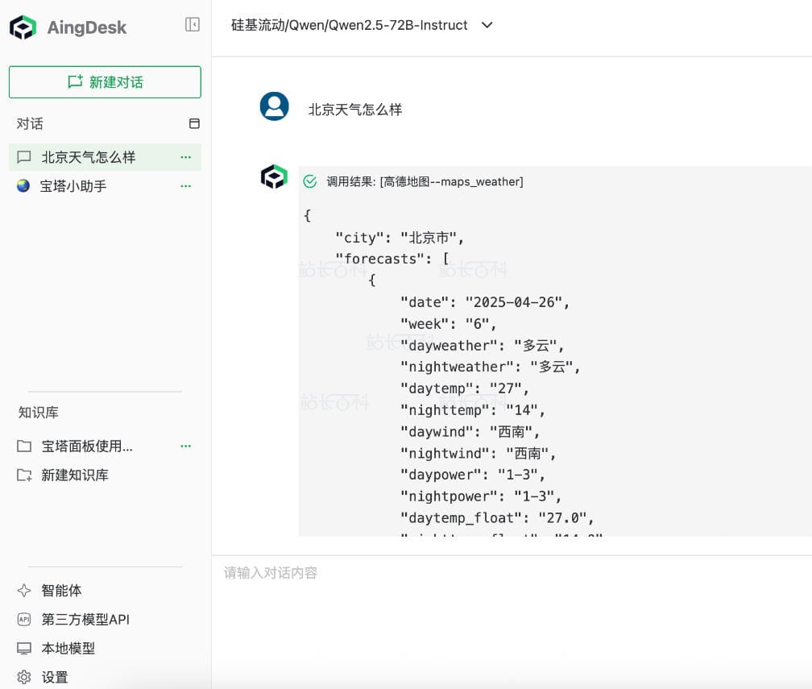812x689 pixels.
Task: Click the green check icon on 调用结果
Action: pyautogui.click(x=309, y=181)
